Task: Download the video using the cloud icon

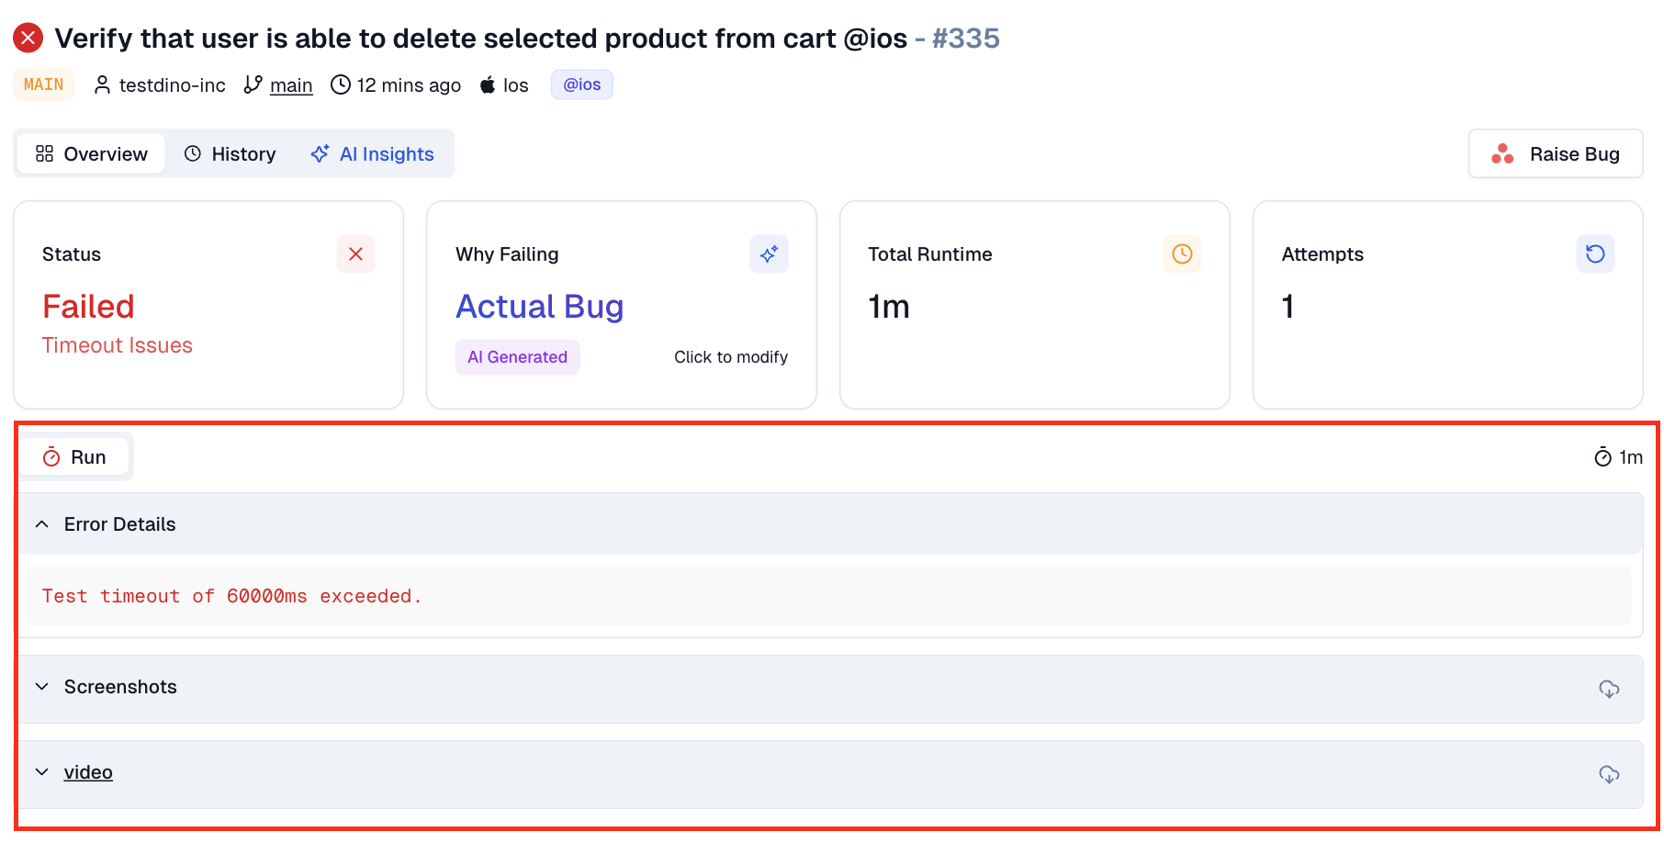Action: click(x=1609, y=774)
